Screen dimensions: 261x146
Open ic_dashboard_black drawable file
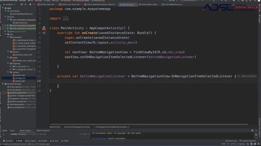pos(24,40)
